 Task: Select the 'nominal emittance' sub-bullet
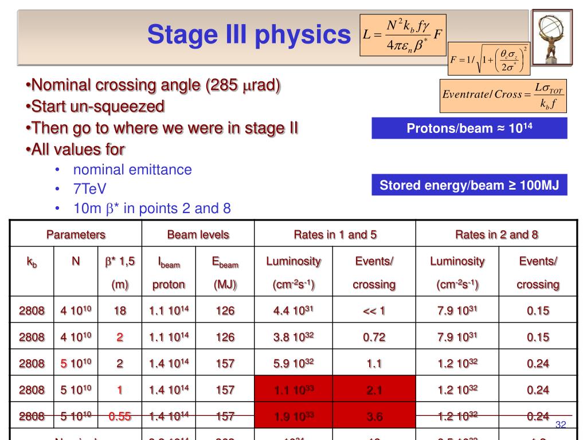pos(132,170)
